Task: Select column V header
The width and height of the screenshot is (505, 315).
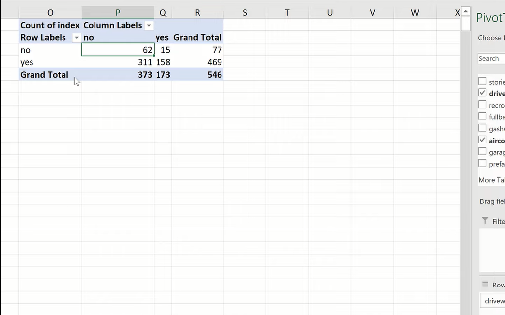Action: (x=372, y=13)
